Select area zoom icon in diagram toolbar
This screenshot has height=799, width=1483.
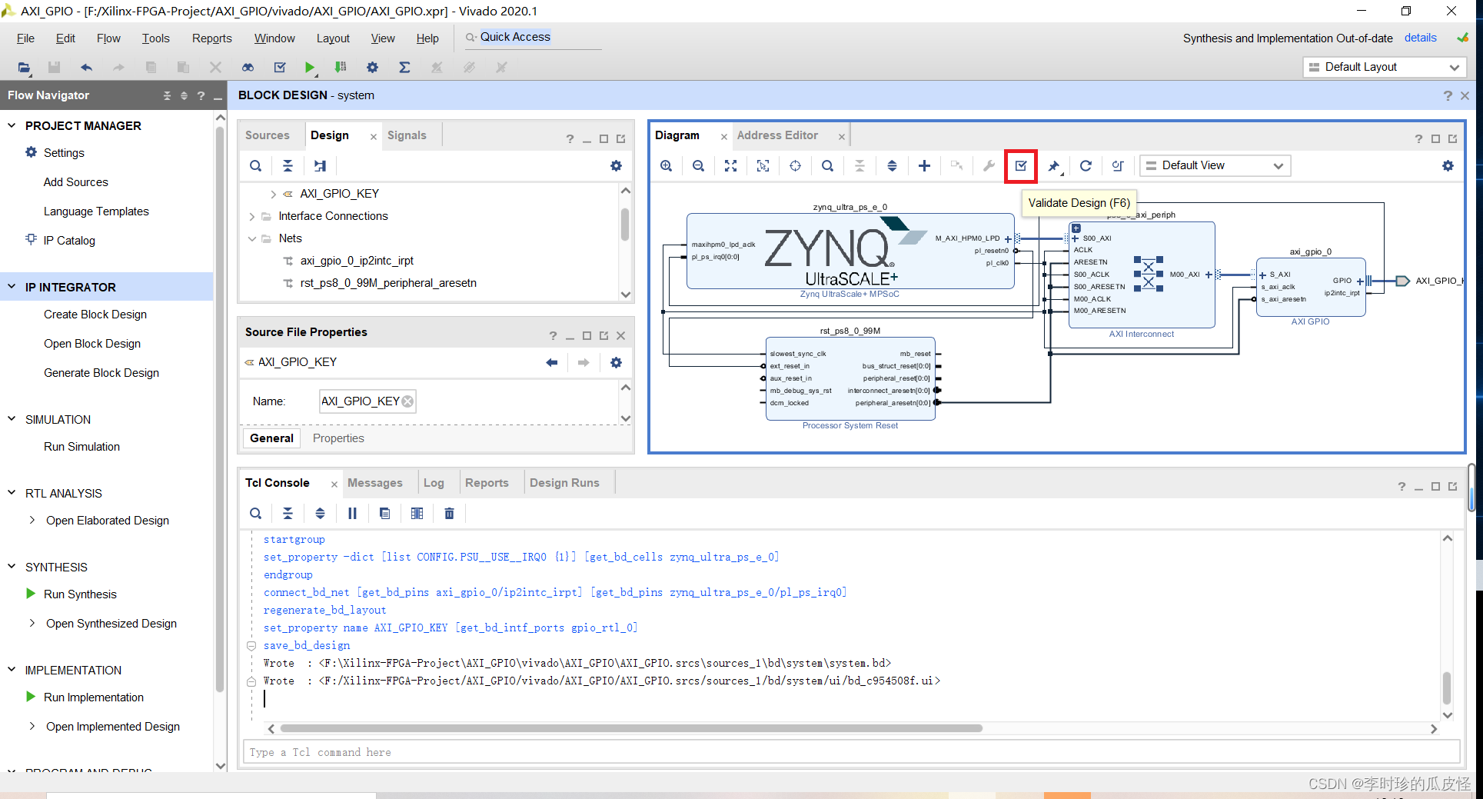pos(763,165)
